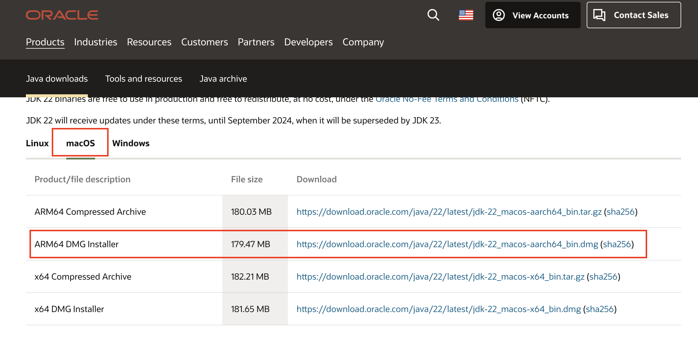Click the US flag country selector

(466, 15)
